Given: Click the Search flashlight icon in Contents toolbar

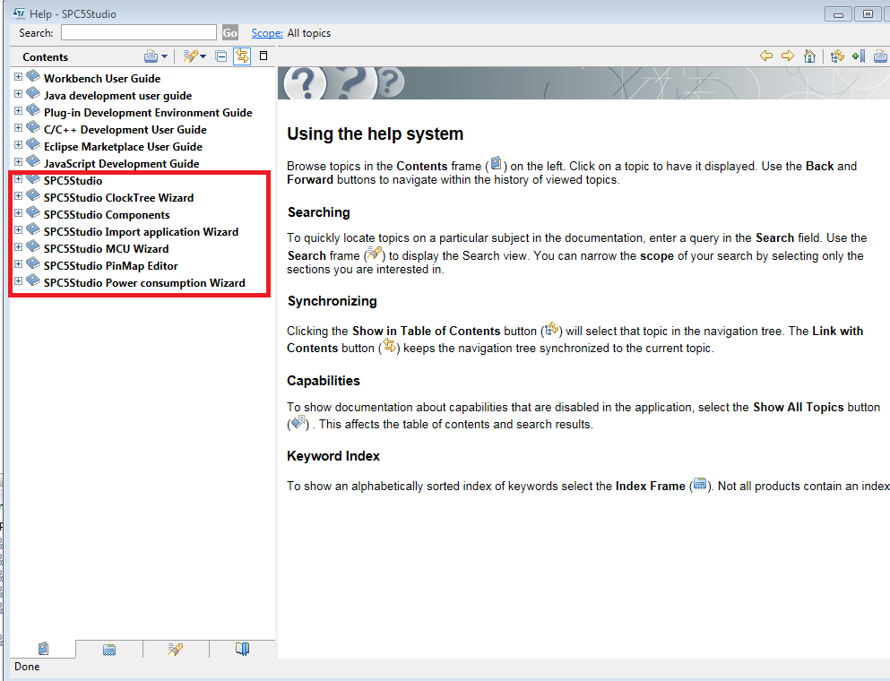Looking at the screenshot, I should 190,56.
